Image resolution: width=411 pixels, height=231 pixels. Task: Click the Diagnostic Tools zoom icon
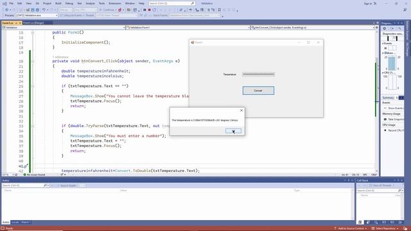(x=399, y=28)
